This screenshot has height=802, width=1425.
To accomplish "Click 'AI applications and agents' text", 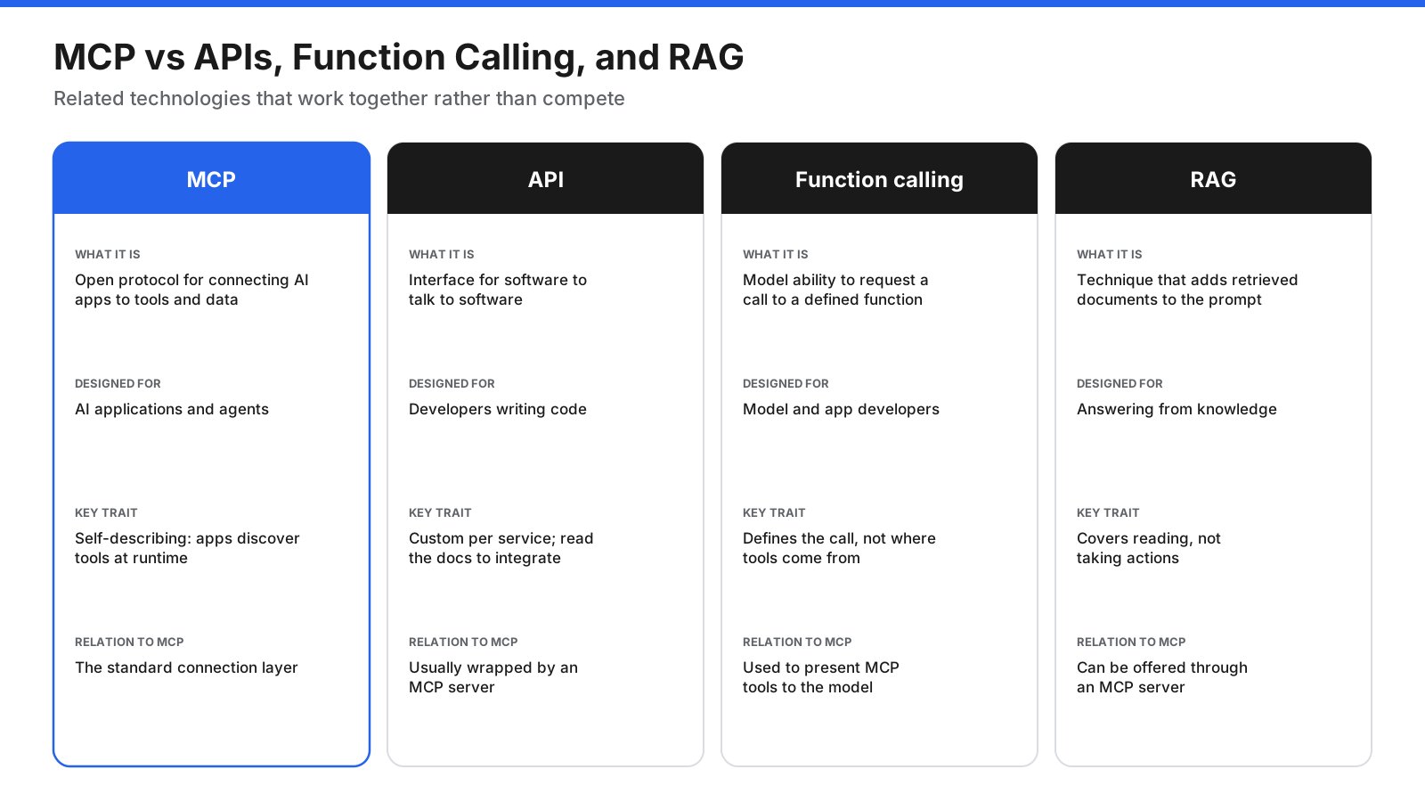I will (x=172, y=409).
